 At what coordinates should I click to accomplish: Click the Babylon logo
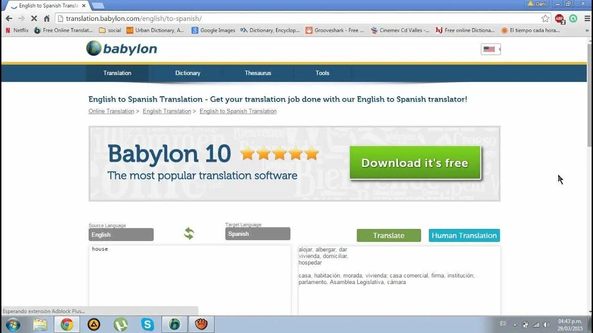pyautogui.click(x=121, y=48)
